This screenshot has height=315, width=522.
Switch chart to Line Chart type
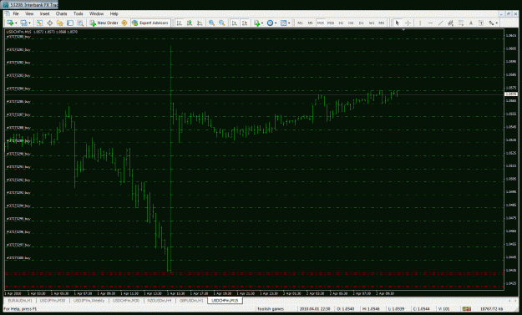pyautogui.click(x=200, y=23)
